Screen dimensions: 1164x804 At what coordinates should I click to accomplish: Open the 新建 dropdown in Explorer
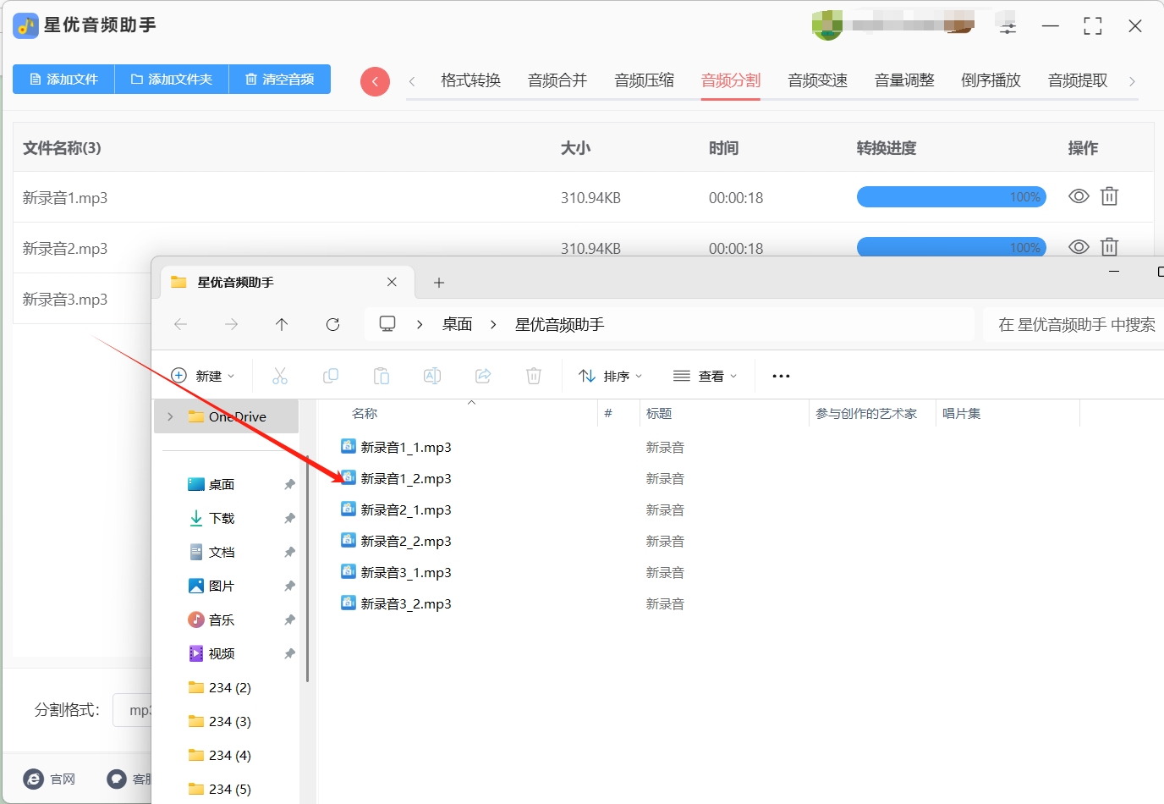(x=203, y=376)
